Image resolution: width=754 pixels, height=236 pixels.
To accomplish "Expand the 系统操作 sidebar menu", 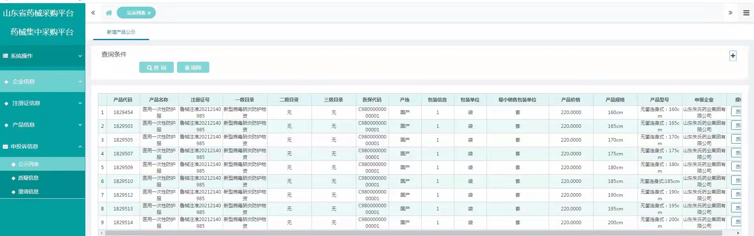I will (x=42, y=56).
